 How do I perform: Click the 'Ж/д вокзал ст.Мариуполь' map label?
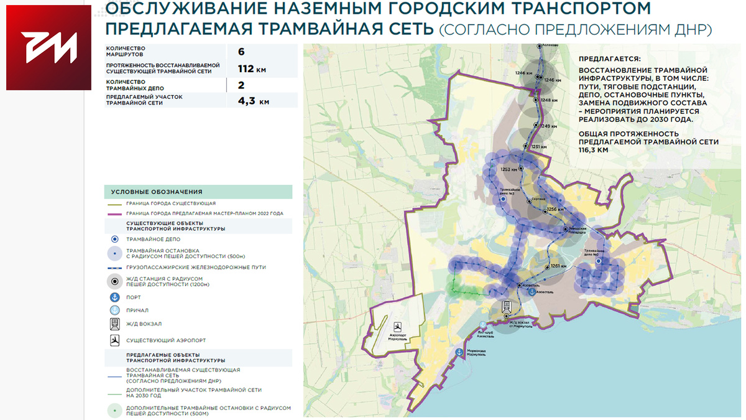point(520,324)
